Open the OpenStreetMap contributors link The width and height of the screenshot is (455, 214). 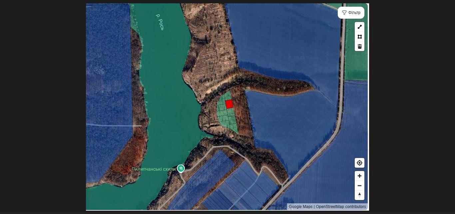tap(341, 207)
